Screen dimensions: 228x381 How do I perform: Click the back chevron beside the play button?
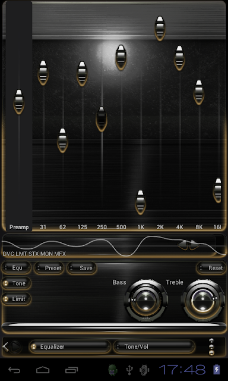pyautogui.click(x=5, y=346)
